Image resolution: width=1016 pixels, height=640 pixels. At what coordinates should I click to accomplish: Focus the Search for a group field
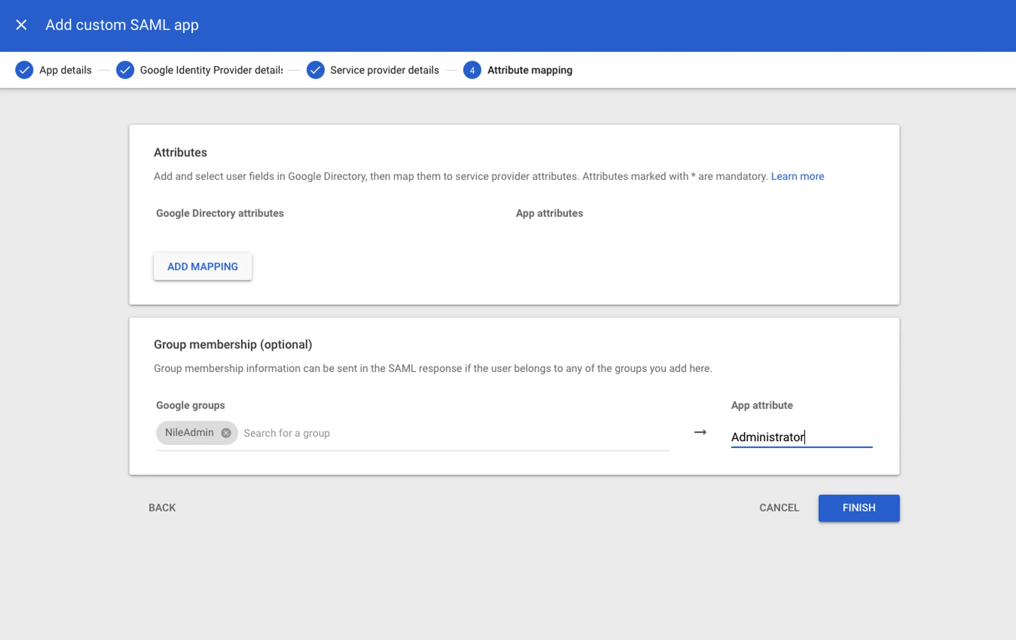[x=455, y=433]
